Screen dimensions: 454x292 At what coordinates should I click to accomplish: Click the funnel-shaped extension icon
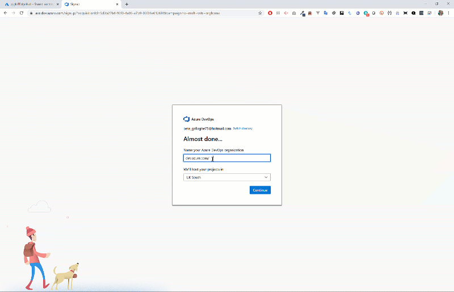click(318, 13)
